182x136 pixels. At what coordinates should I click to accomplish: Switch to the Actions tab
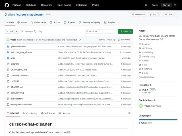pyautogui.click(x=55, y=22)
